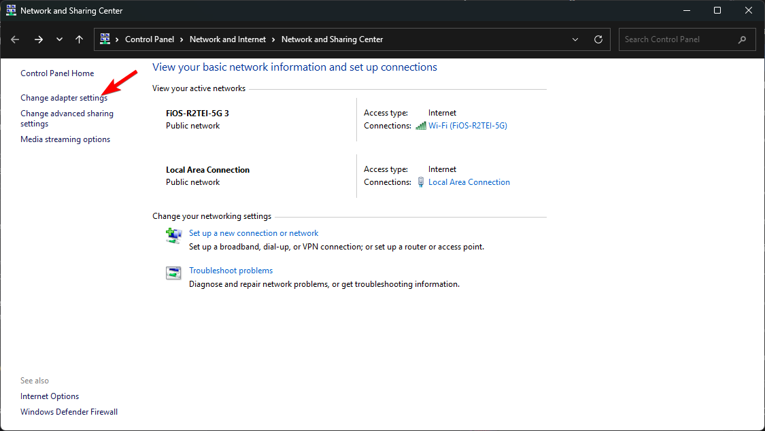Go up one level with Up arrow
This screenshot has width=765, height=431.
[x=80, y=39]
